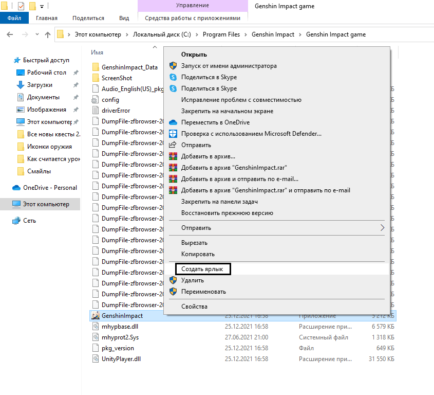Open Документы in quick access

pyautogui.click(x=43, y=97)
